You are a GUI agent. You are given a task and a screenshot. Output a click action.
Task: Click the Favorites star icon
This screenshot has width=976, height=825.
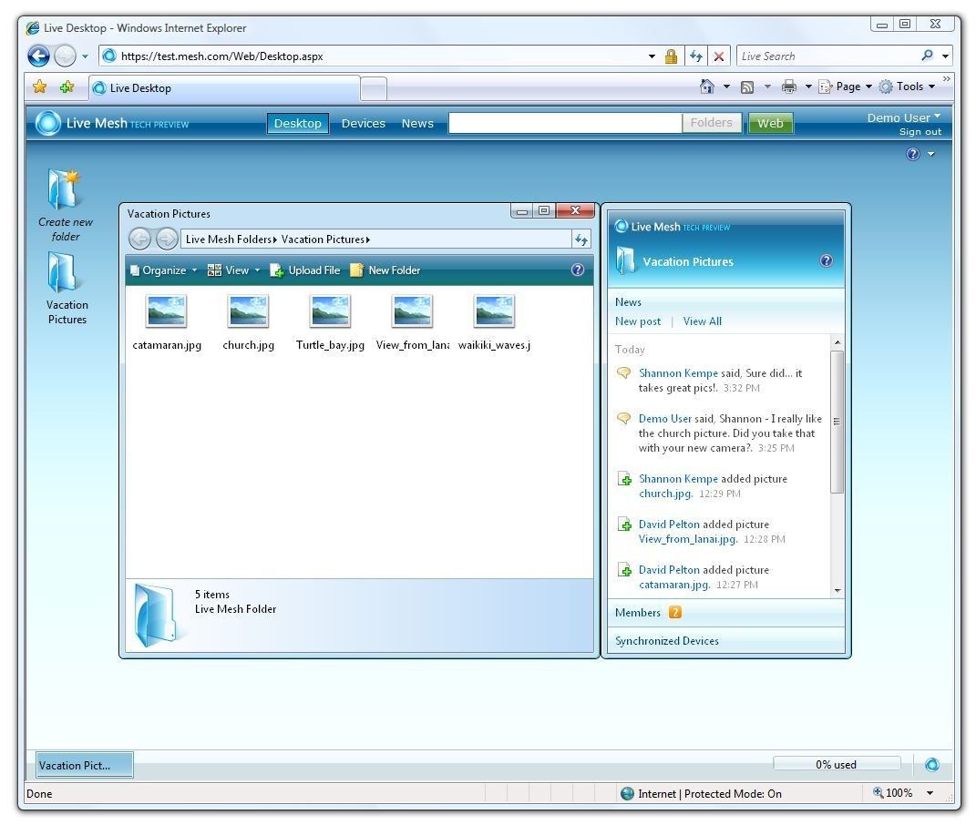[x=40, y=86]
